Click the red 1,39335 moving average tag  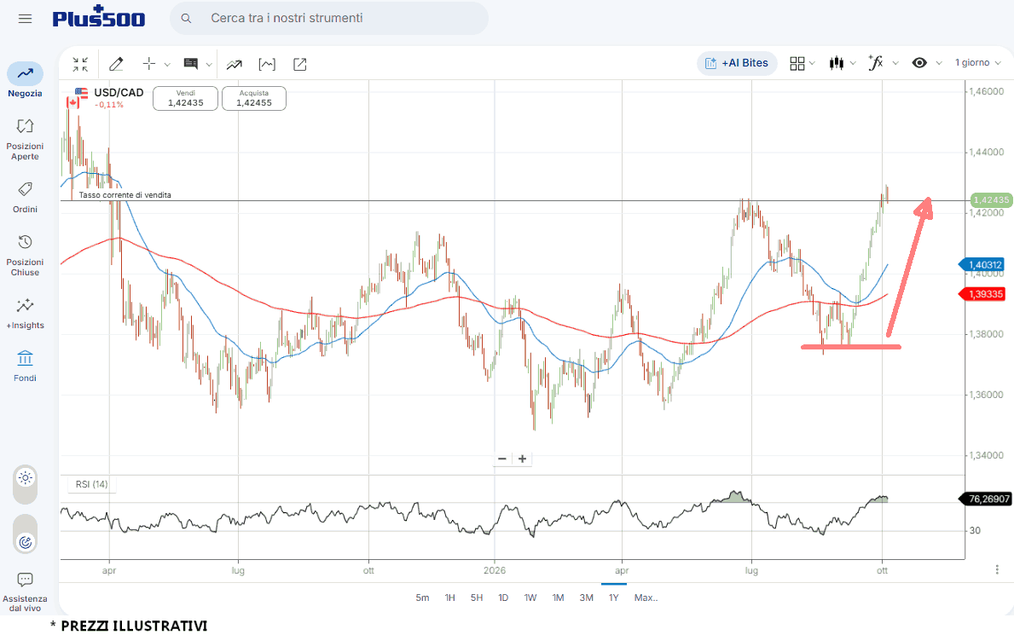coord(981,294)
